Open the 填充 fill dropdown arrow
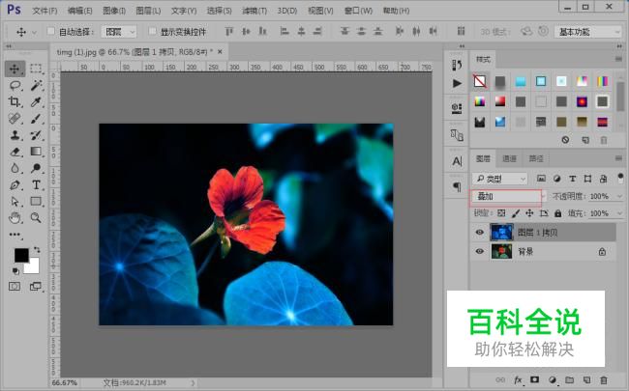629x391 pixels. 619,213
